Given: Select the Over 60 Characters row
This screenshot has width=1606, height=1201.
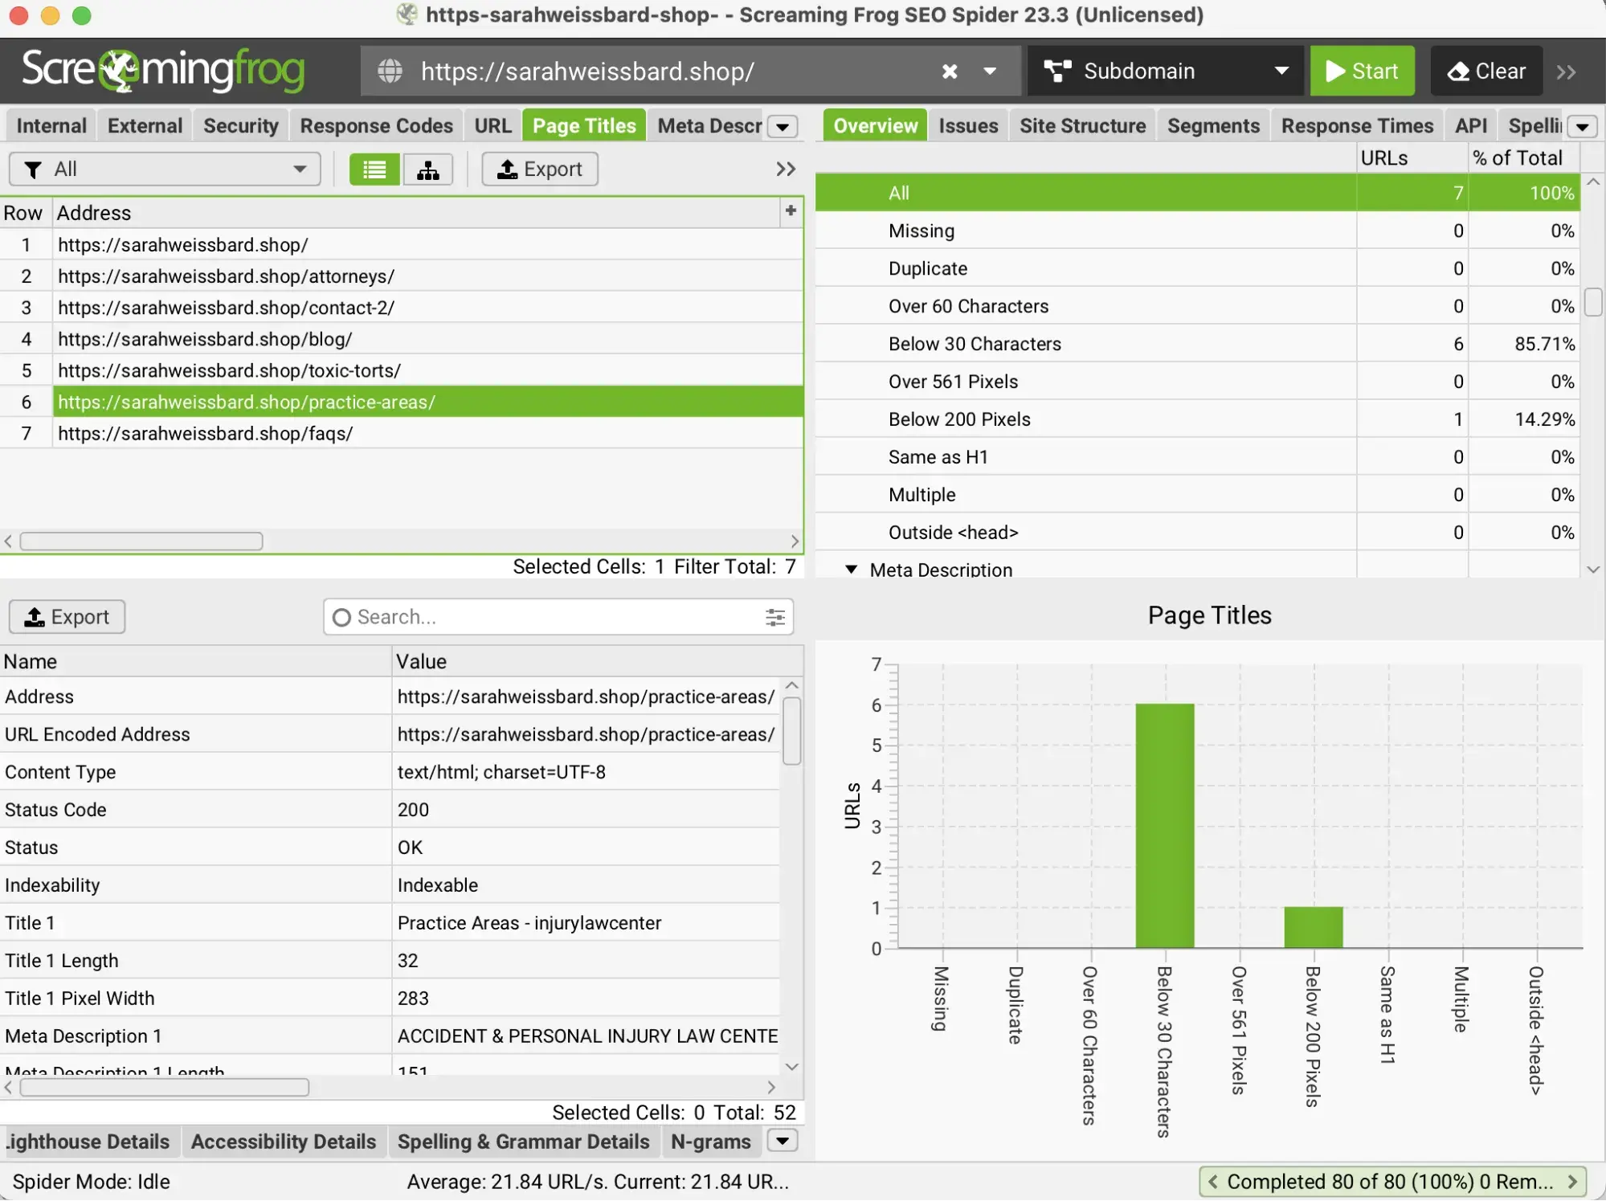Looking at the screenshot, I should (x=1197, y=307).
